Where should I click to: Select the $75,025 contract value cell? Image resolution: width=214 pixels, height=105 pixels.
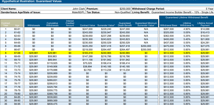[x=87, y=63]
